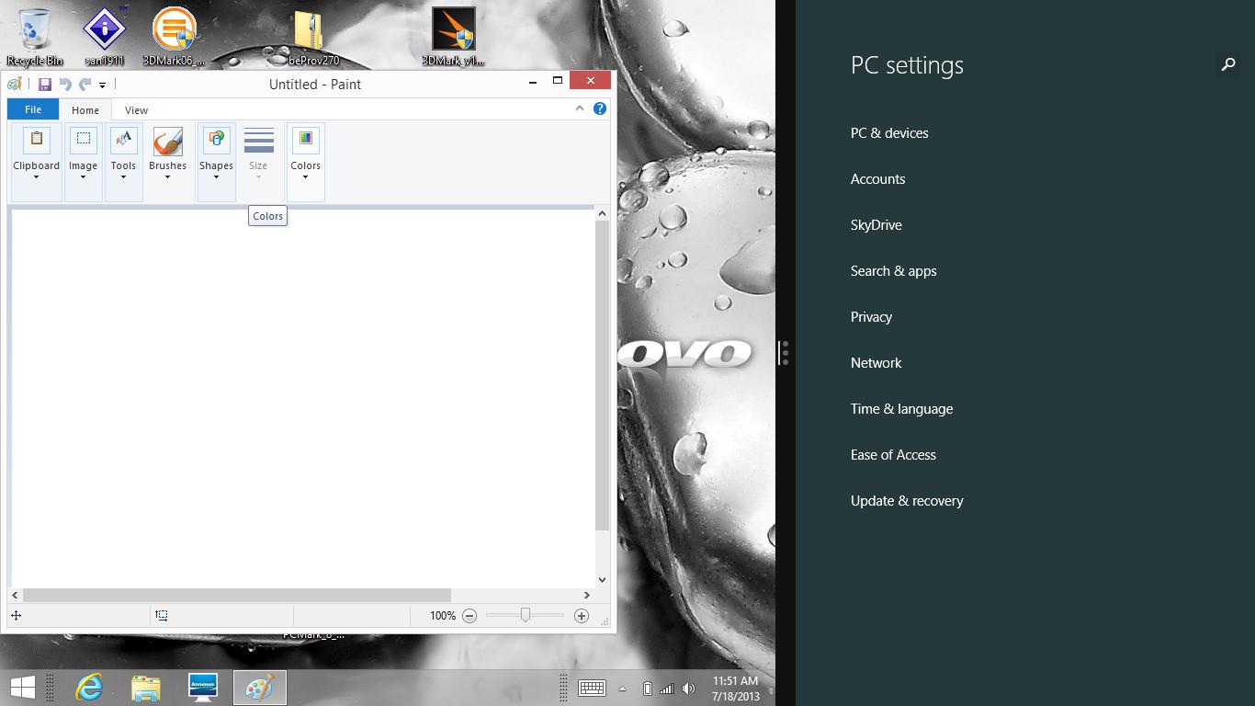Click the scroll down arrow in Paint

(602, 580)
